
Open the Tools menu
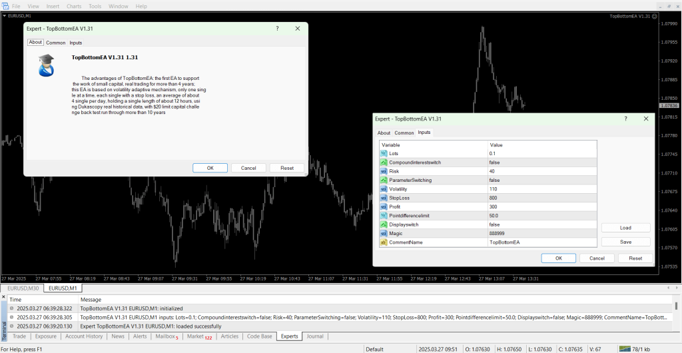tap(95, 7)
